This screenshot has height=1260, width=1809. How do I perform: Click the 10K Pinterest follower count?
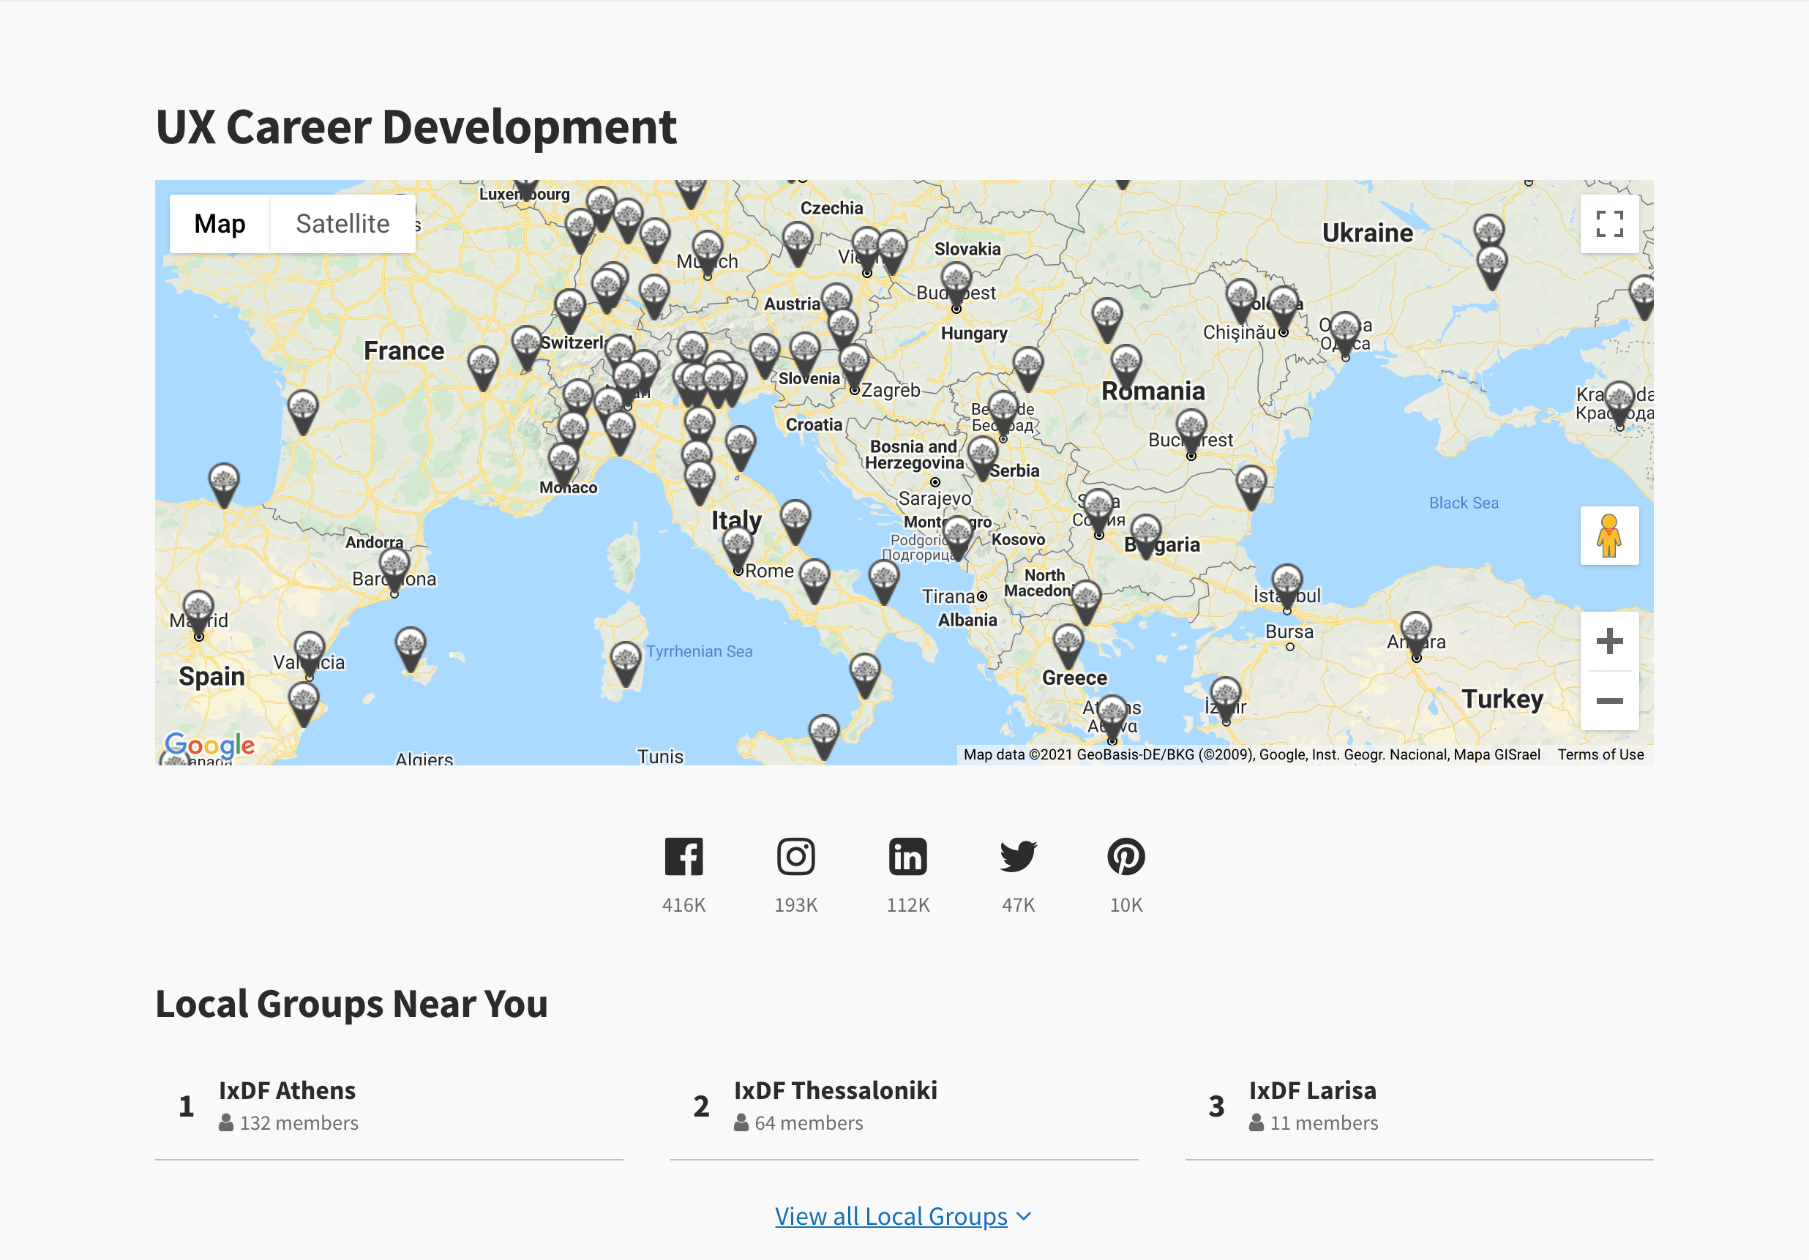point(1126,904)
